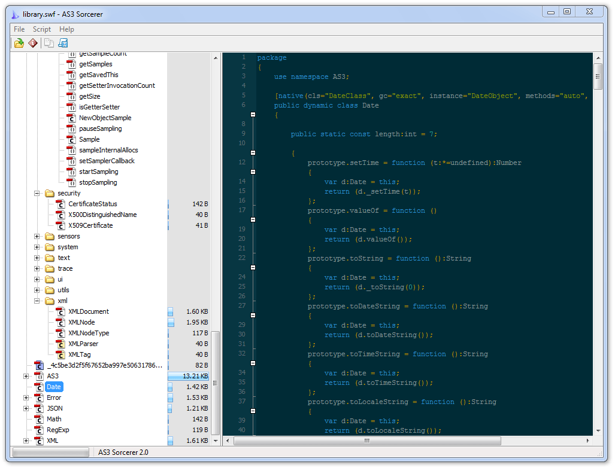Click the _4c5be3d2f5f67652ba997e50631786 script icon
The width and height of the screenshot is (615, 468).
tap(39, 365)
